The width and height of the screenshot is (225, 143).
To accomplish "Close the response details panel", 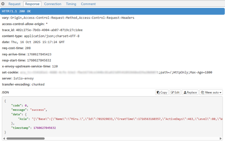I will tap(3, 4).
